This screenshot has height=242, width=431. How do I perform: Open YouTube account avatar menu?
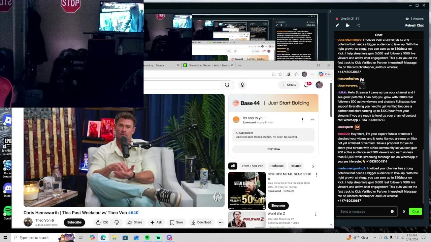tap(319, 85)
